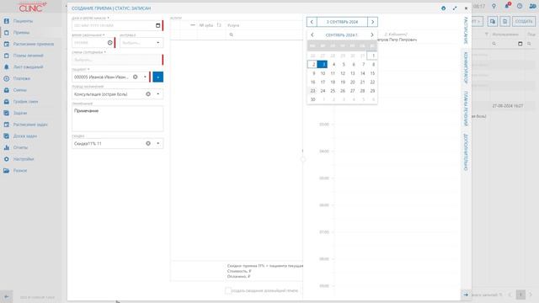The image size is (539, 303).
Task: Open the Задачи section in the sidebar
Action: point(20,113)
